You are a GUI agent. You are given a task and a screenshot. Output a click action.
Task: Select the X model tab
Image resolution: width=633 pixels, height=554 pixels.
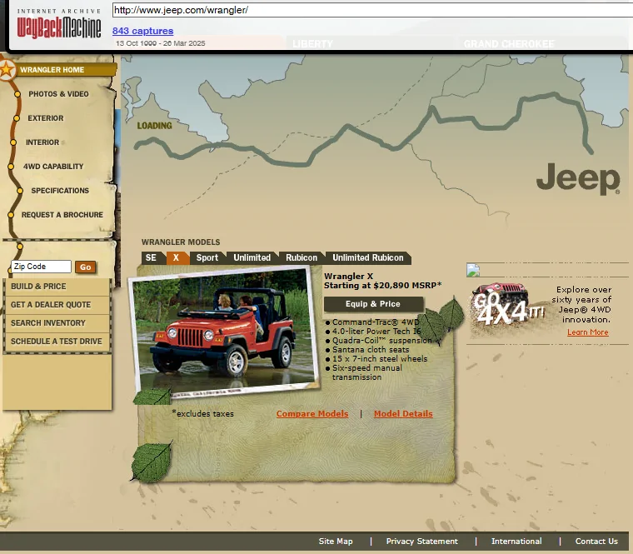(177, 258)
